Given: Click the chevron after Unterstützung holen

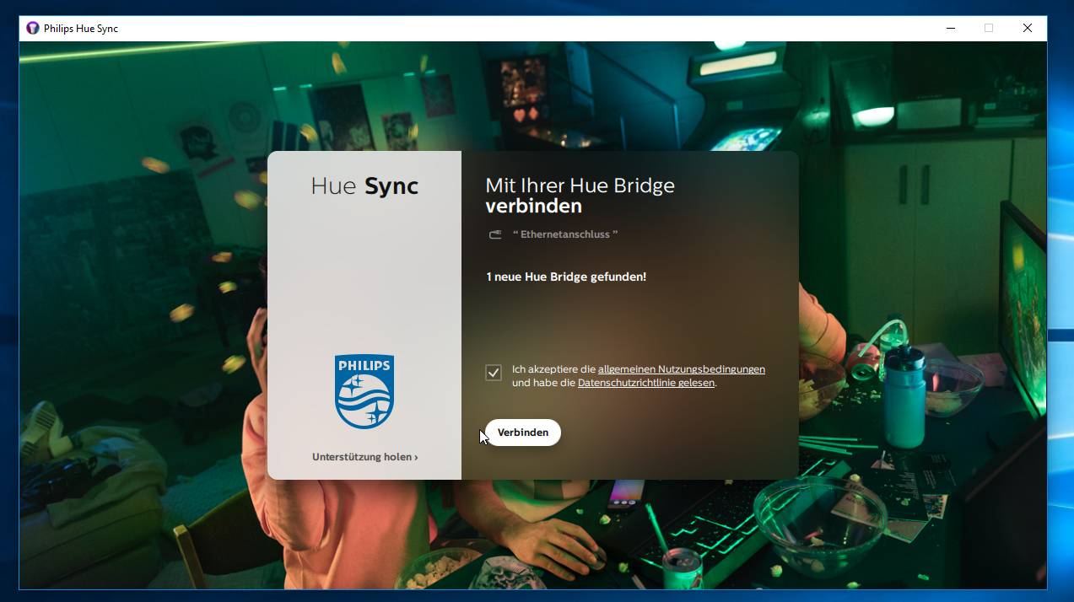Looking at the screenshot, I should (416, 457).
